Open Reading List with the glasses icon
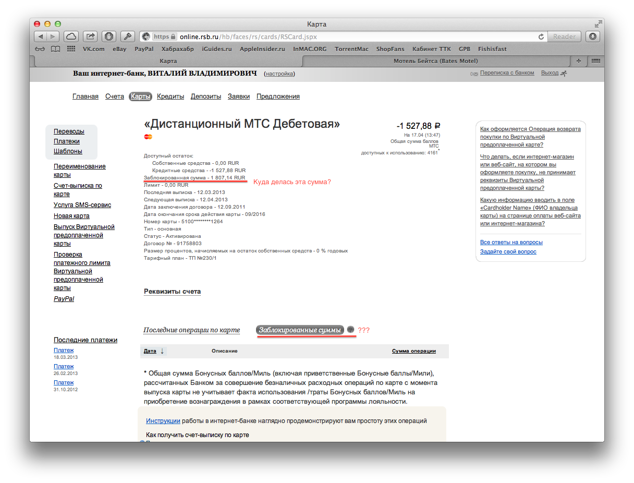The image size is (634, 483). 40,49
